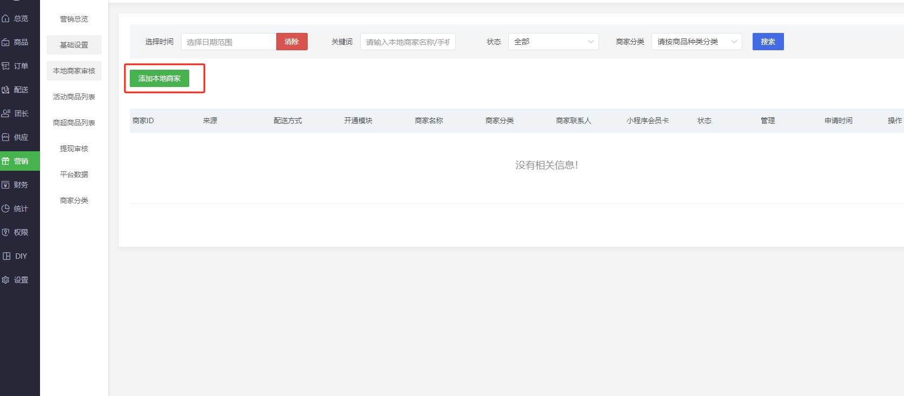Click the 财务 finance icon
Viewport: 904px width, 396px height.
tap(6, 185)
